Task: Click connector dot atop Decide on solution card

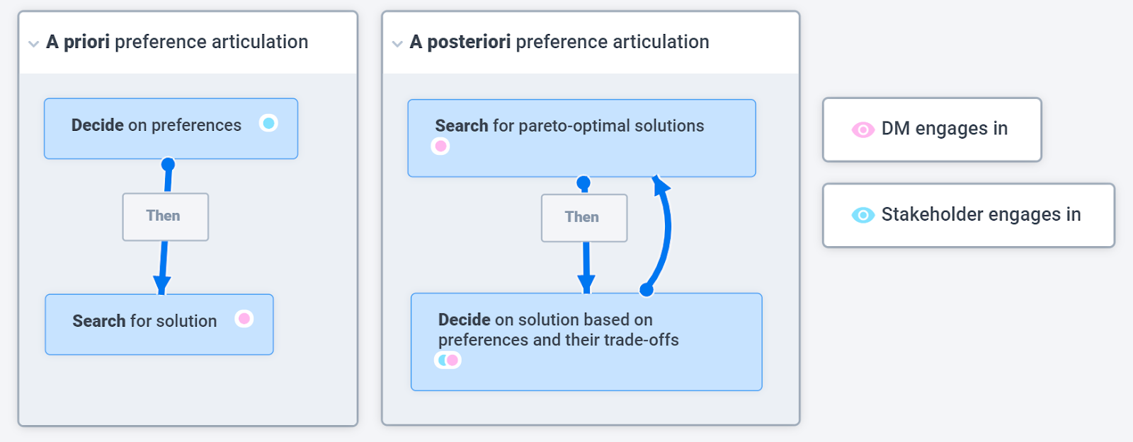Action: 647,289
